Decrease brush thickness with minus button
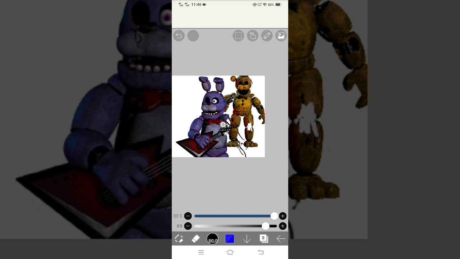Viewport: 460px width, 259px height. click(x=188, y=216)
